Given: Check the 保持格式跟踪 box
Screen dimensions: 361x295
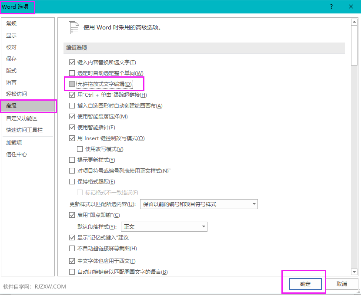Looking at the screenshot, I should (72, 181).
